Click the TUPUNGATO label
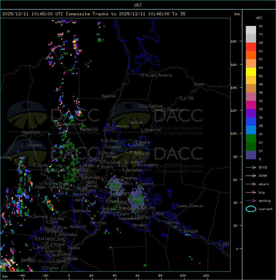This screenshot has height=280, width=276. (x=54, y=231)
